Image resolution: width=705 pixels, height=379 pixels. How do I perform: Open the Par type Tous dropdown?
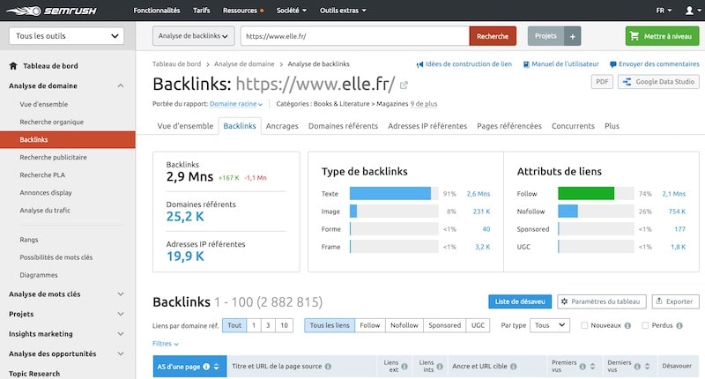pos(549,325)
